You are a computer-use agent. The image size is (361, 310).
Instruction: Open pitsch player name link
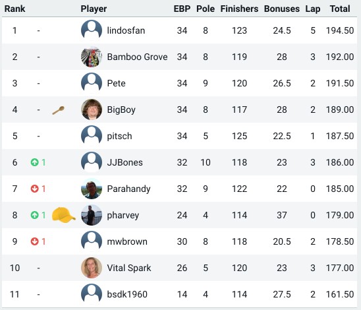(x=119, y=136)
